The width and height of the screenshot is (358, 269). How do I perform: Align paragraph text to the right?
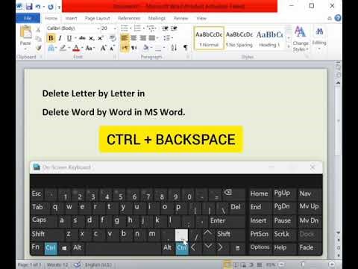142,38
